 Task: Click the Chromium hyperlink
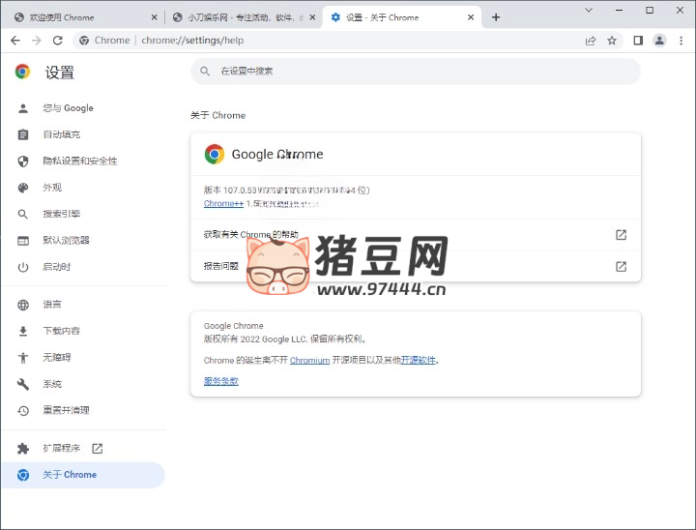309,360
